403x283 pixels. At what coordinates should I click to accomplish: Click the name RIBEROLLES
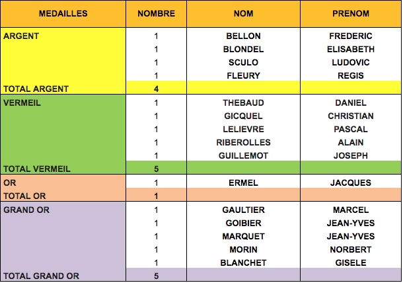[x=243, y=142]
